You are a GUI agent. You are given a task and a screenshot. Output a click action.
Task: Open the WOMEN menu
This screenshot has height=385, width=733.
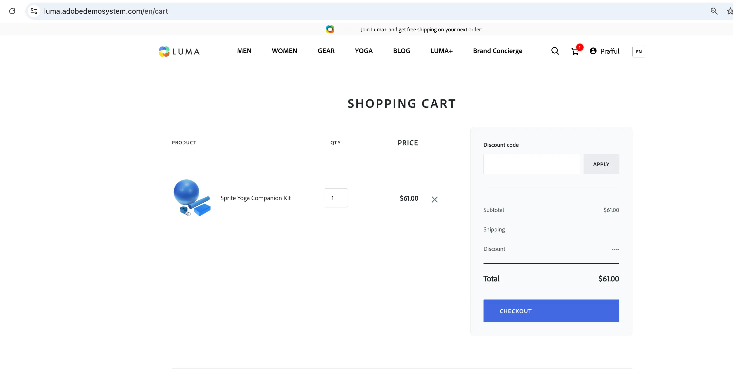[x=284, y=51]
